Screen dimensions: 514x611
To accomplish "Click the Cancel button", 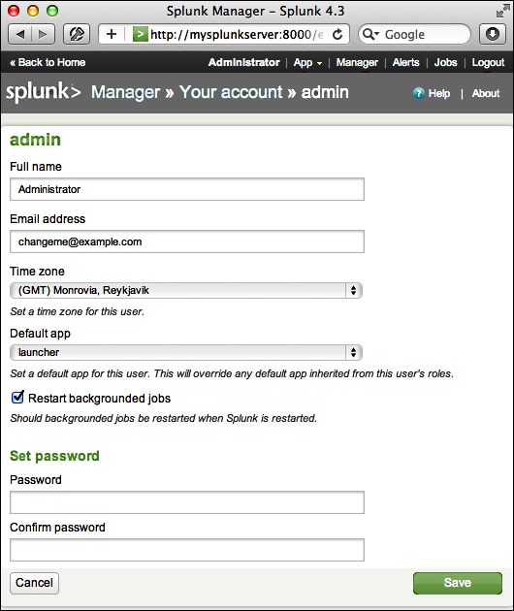I will point(34,583).
